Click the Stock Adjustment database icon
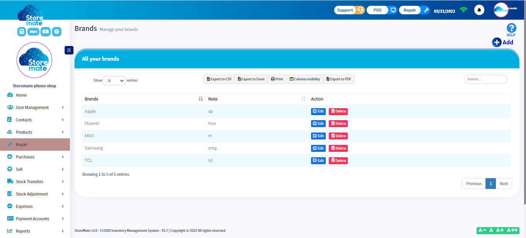This screenshot has height=238, width=526. 10,194
